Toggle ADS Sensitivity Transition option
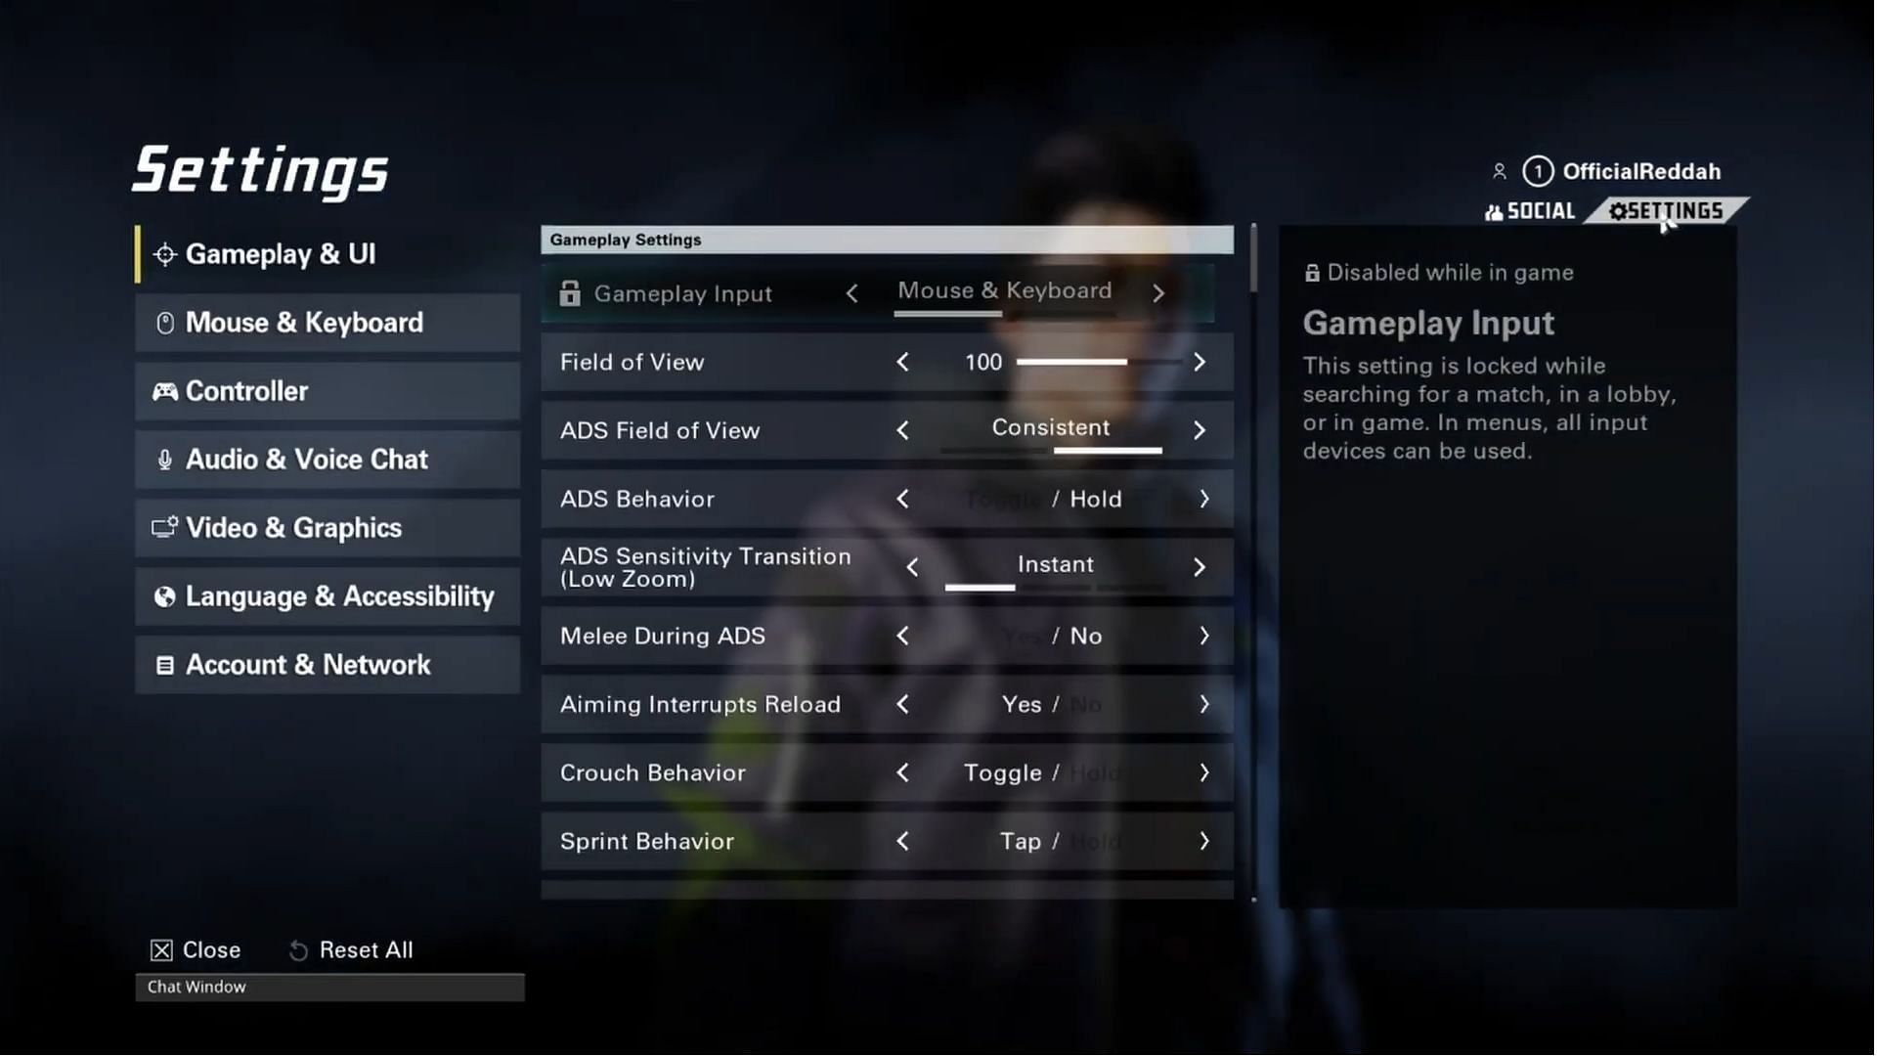 pos(1199,566)
